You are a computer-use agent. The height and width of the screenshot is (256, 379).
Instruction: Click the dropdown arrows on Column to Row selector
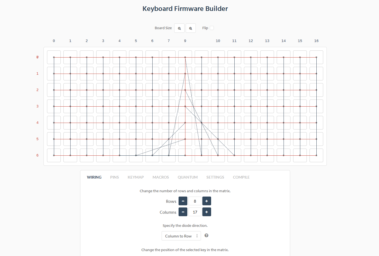(197, 236)
